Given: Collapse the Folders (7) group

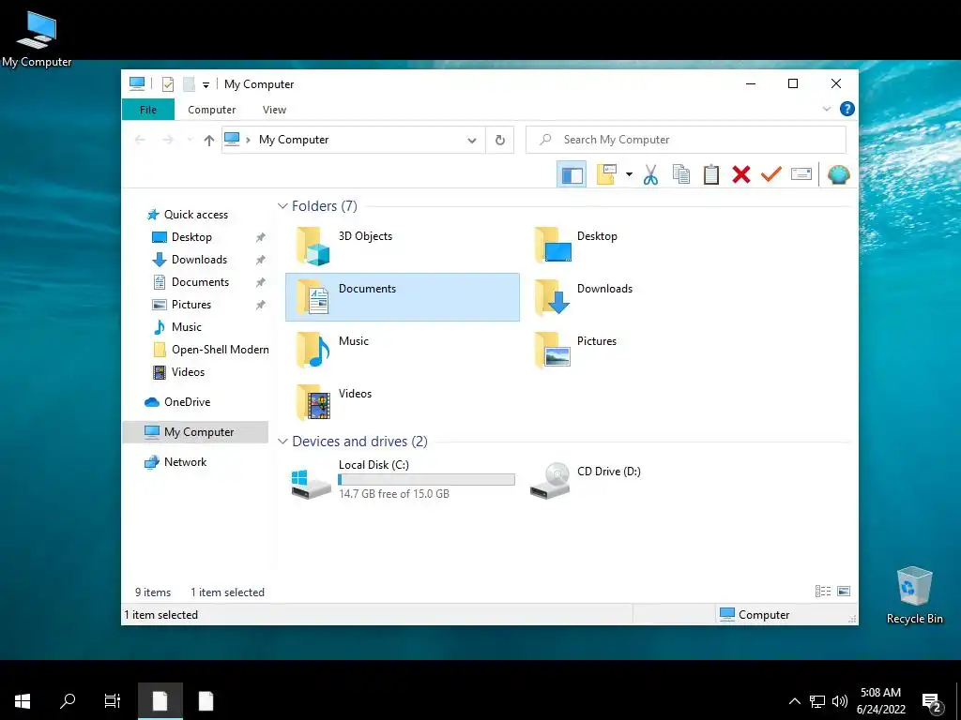Looking at the screenshot, I should pos(282,205).
